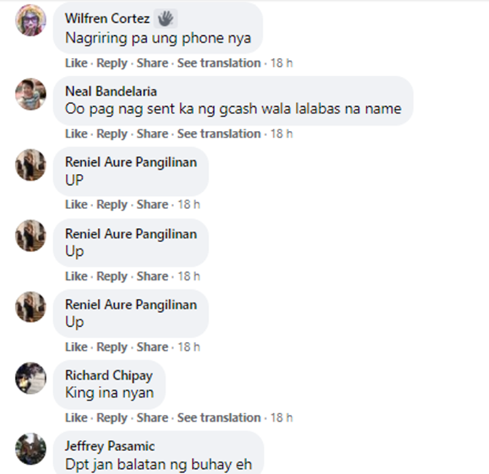See translation of 'King ina nyan' comment
This screenshot has width=489, height=474.
[219, 417]
